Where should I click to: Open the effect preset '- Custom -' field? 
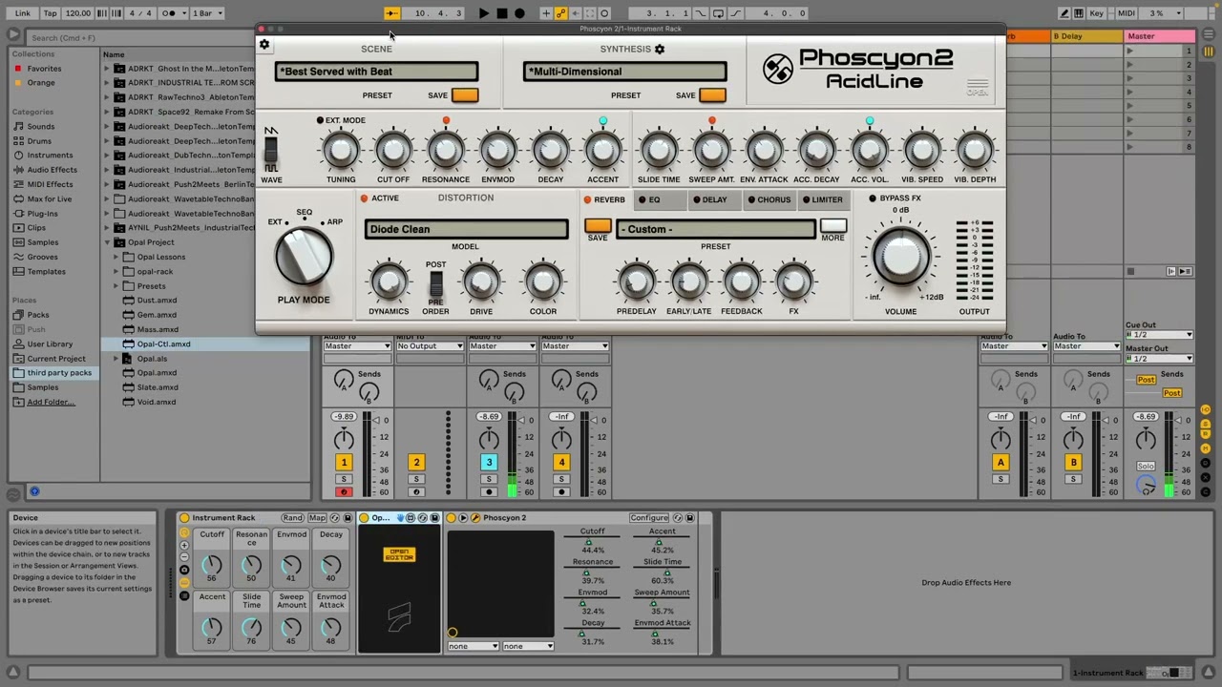tap(716, 229)
